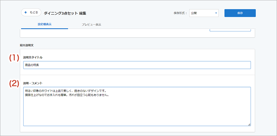Click the partially visible box above 紹介説明文
This screenshot has height=136, width=277.
[230, 30]
